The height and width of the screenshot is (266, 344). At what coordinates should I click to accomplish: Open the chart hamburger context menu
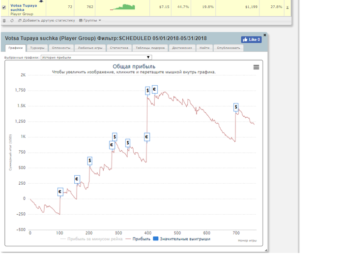(x=256, y=67)
